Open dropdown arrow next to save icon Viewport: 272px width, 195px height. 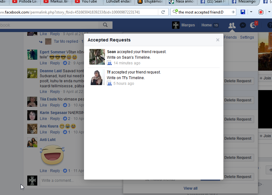coord(251,12)
